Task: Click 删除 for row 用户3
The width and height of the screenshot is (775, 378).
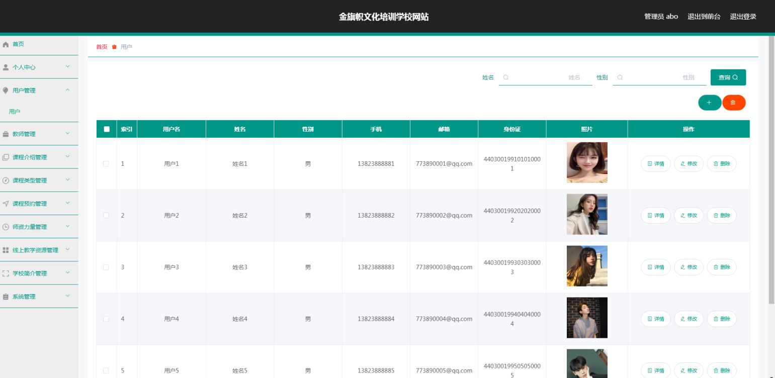Action: click(x=722, y=267)
